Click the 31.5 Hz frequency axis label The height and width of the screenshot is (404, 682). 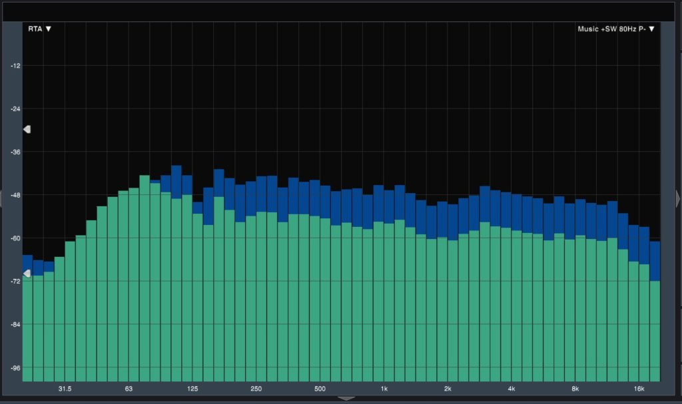pyautogui.click(x=65, y=389)
